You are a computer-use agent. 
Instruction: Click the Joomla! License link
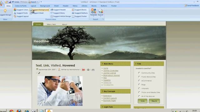[110, 73]
